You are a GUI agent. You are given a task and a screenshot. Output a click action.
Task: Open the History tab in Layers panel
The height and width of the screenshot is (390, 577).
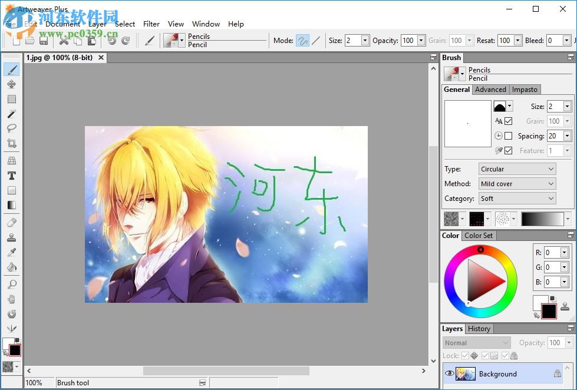pyautogui.click(x=479, y=329)
